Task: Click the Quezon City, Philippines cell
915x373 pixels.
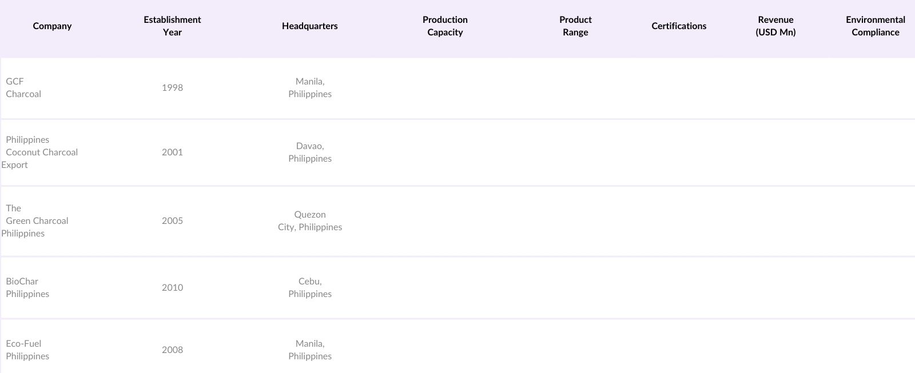Action: click(310, 221)
